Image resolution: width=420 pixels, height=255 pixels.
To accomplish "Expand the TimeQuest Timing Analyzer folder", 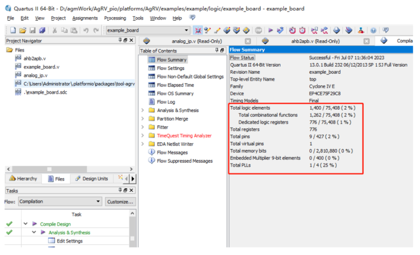I will (143, 136).
